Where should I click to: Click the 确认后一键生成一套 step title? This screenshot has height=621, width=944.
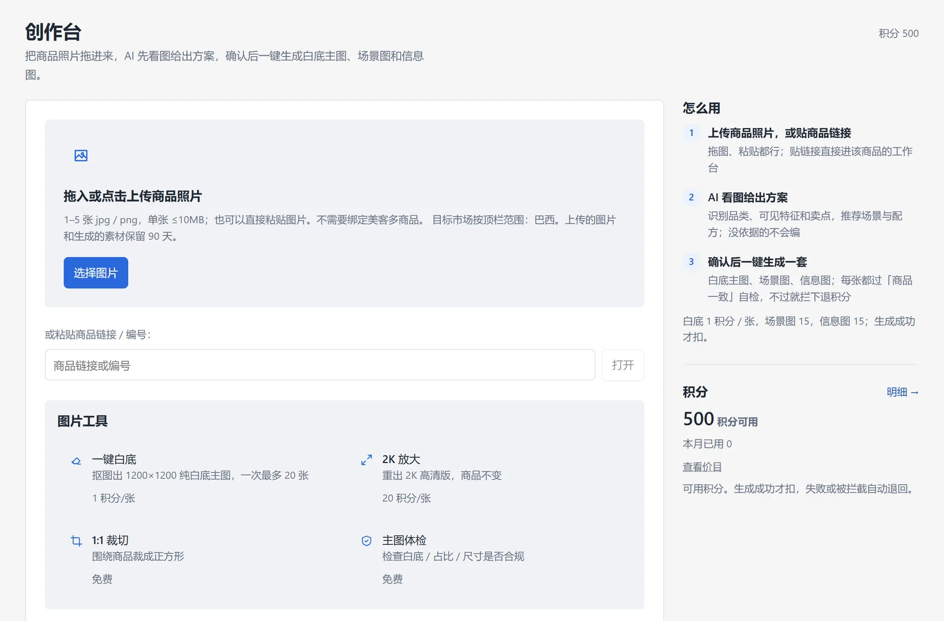coord(757,262)
